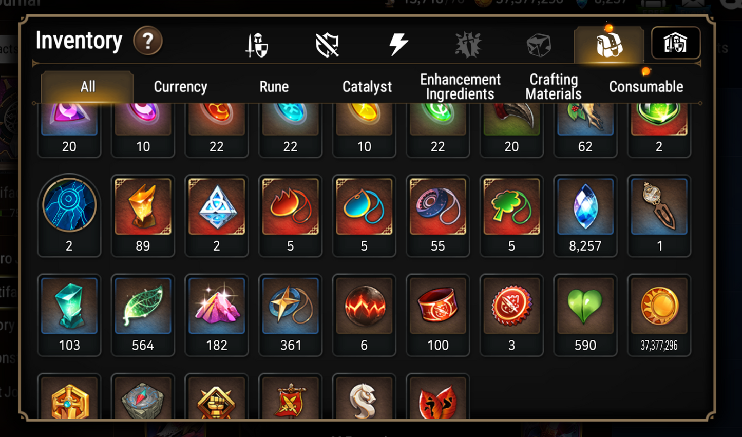The width and height of the screenshot is (742, 437).
Task: Open the lightning bolt category icon
Action: (398, 44)
